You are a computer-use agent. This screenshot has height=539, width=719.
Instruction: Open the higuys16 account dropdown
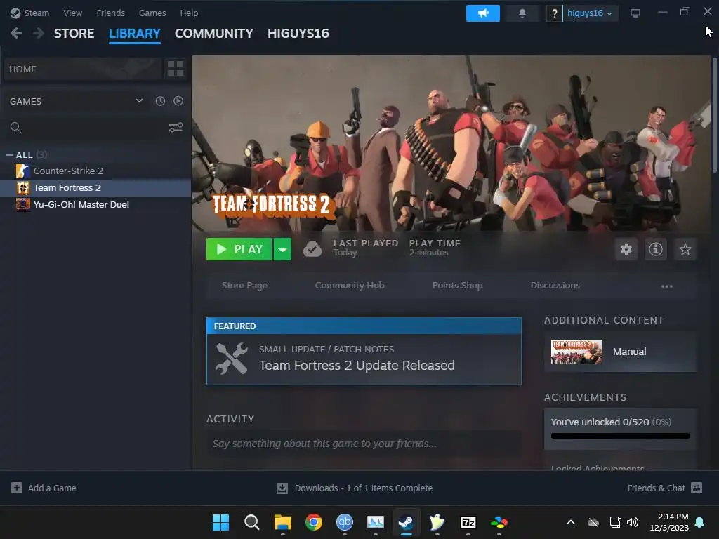point(590,13)
